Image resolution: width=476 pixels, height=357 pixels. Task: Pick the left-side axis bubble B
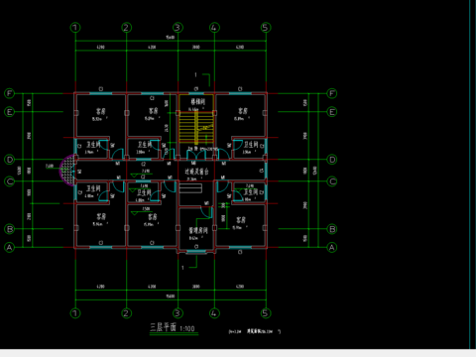[9, 229]
